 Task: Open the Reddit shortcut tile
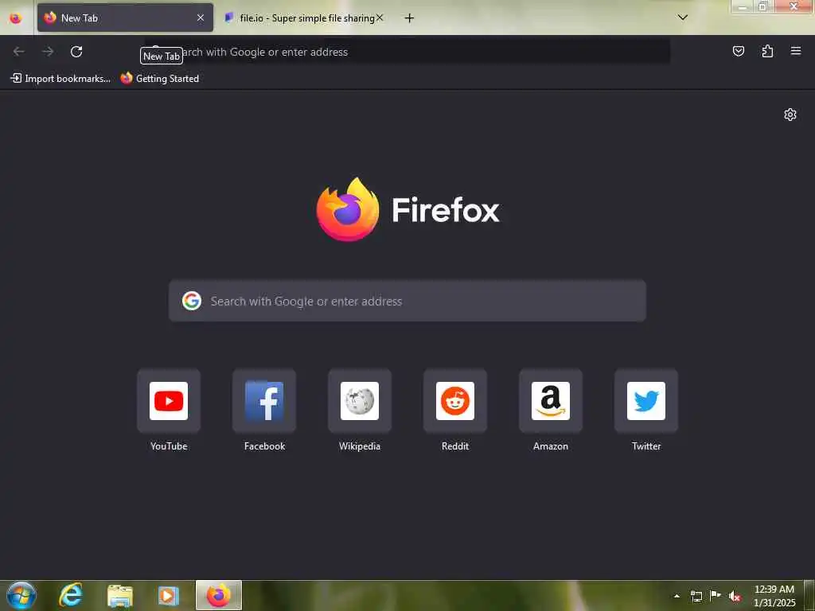coord(454,401)
